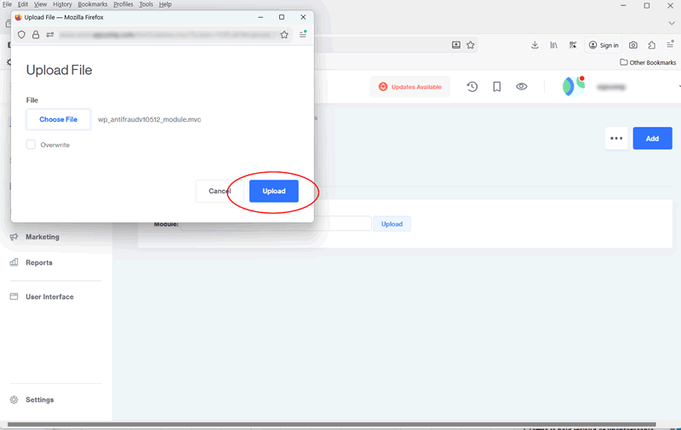681x430 pixels.
Task: Enable the Overwrite checkbox
Action: [31, 145]
